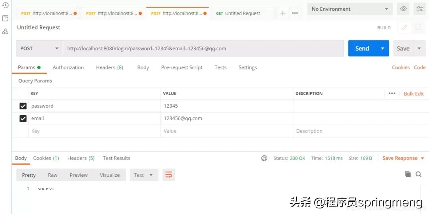This screenshot has width=429, height=214.
Task: Click the password key cell
Action: pyautogui.click(x=95, y=106)
